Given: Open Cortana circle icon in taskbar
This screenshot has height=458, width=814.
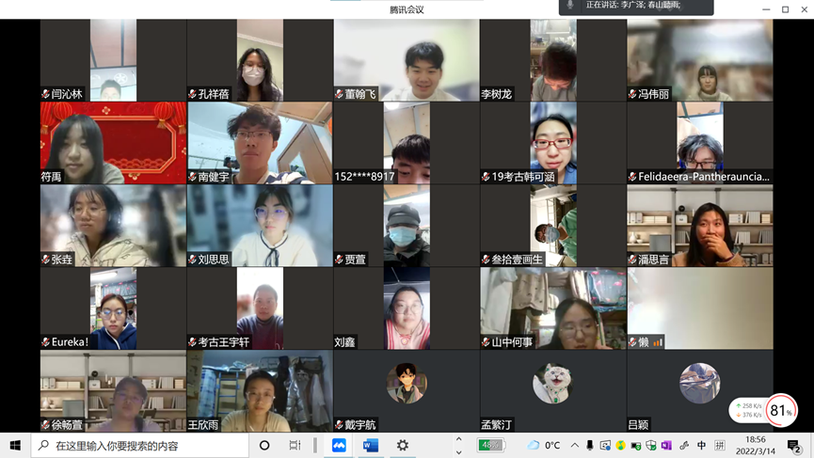Looking at the screenshot, I should coord(264,445).
